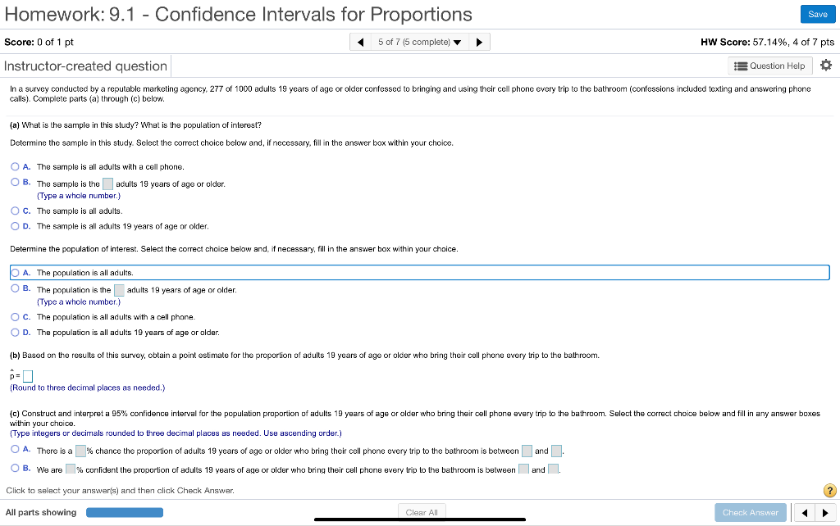Select choice C: population is all adults with a cell phone
Image resolution: width=840 pixels, height=526 pixels.
(x=14, y=317)
